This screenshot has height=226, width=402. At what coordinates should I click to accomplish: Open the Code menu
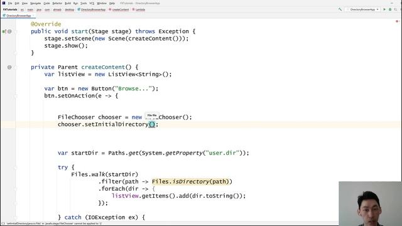click(46, 3)
